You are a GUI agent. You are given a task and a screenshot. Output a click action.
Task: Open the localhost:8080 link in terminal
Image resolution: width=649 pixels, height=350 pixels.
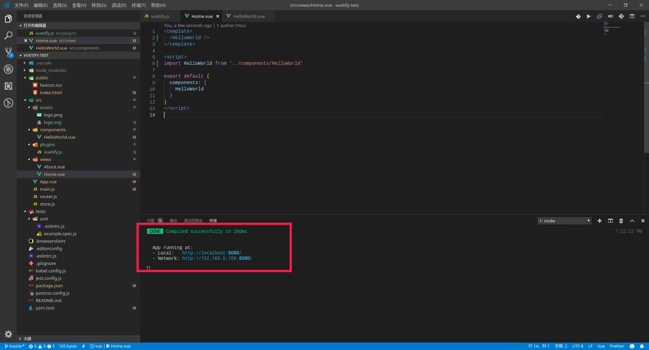click(x=212, y=253)
